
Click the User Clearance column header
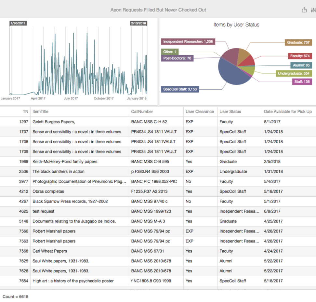[x=200, y=112]
